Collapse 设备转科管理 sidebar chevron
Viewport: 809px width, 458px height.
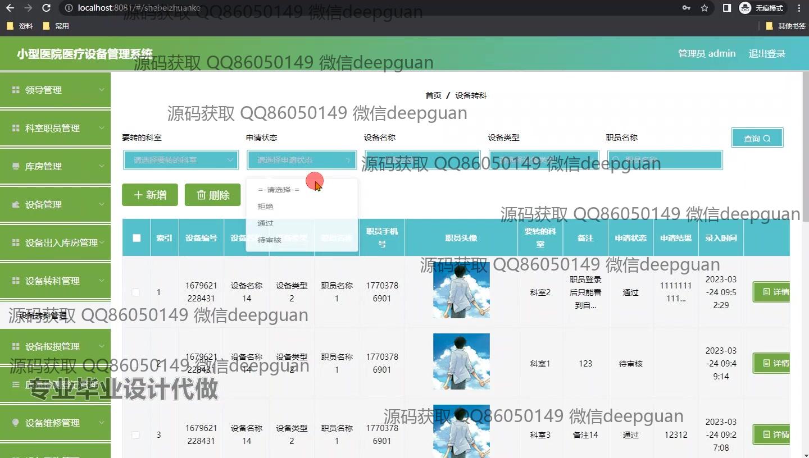click(102, 281)
